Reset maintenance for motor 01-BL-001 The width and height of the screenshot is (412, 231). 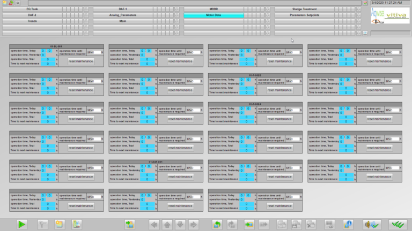81,61
